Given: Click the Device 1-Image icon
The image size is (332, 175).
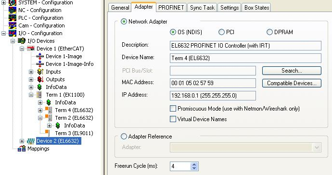Looking at the screenshot, I should pyautogui.click(x=40, y=56).
